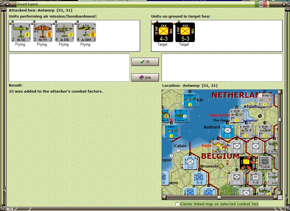The height and width of the screenshot is (211, 290).
Task: Click the map vertical scrollbar thumb
Action: pyautogui.click(x=280, y=120)
